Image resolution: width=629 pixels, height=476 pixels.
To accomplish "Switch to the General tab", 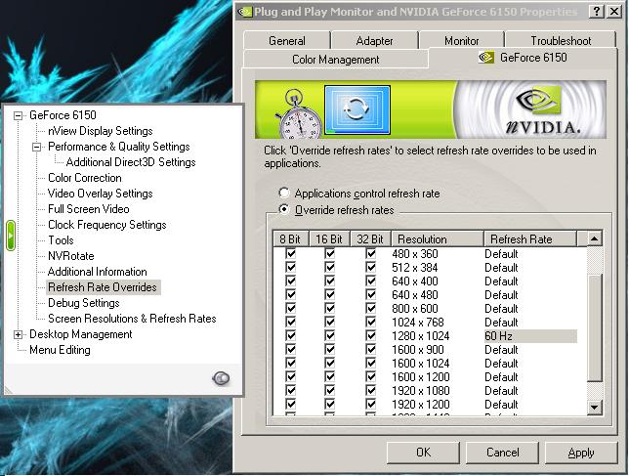I will (x=287, y=40).
